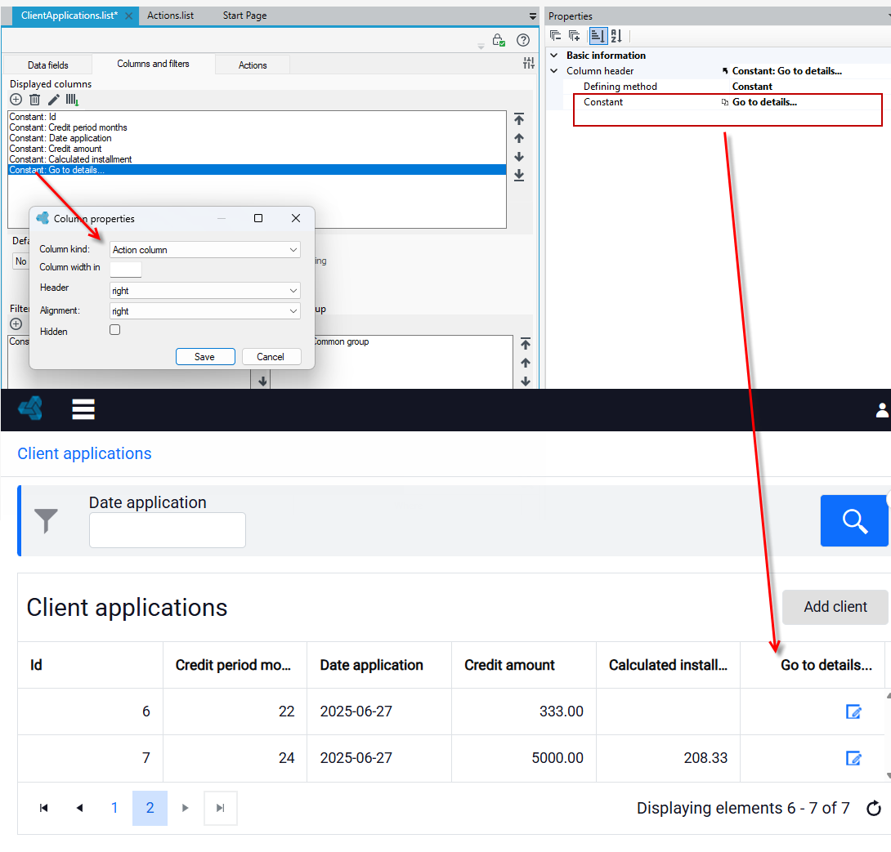891x852 pixels.
Task: Open the Alignment dropdown
Action: point(204,311)
